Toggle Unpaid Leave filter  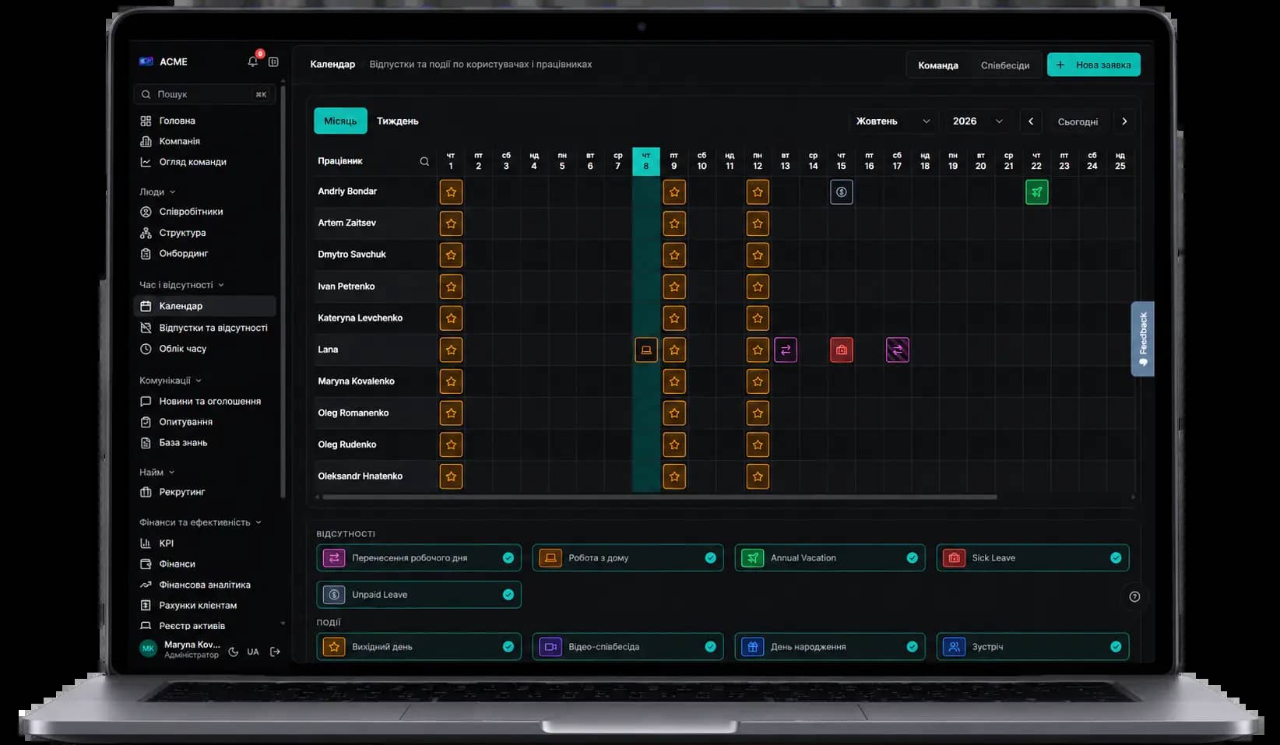click(x=419, y=594)
